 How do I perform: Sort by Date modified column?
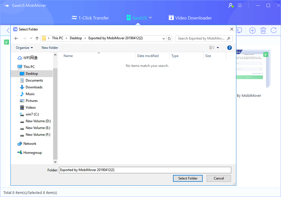[x=153, y=56]
